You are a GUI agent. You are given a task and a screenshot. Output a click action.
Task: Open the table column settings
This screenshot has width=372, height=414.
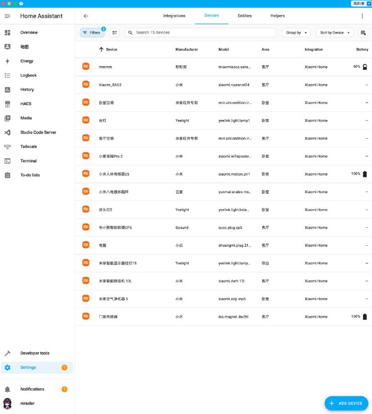363,33
